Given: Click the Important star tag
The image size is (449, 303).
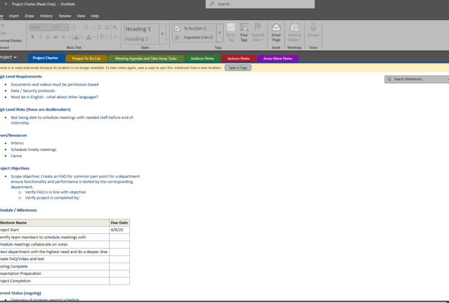Looking at the screenshot, I should [177, 37].
